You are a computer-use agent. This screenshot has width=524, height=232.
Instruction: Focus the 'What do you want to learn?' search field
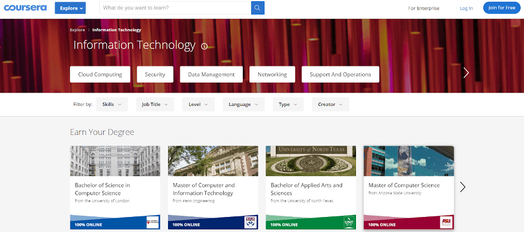[175, 8]
